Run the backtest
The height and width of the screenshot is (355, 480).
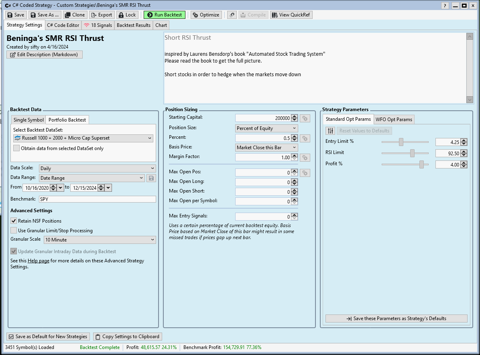(x=165, y=15)
